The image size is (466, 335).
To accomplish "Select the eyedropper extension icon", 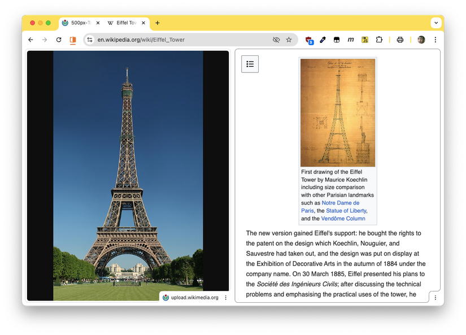I will click(x=323, y=40).
